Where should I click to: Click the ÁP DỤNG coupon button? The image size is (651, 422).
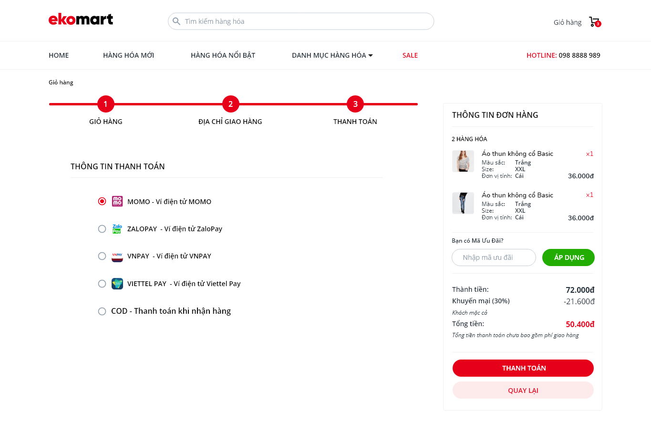[x=568, y=257]
